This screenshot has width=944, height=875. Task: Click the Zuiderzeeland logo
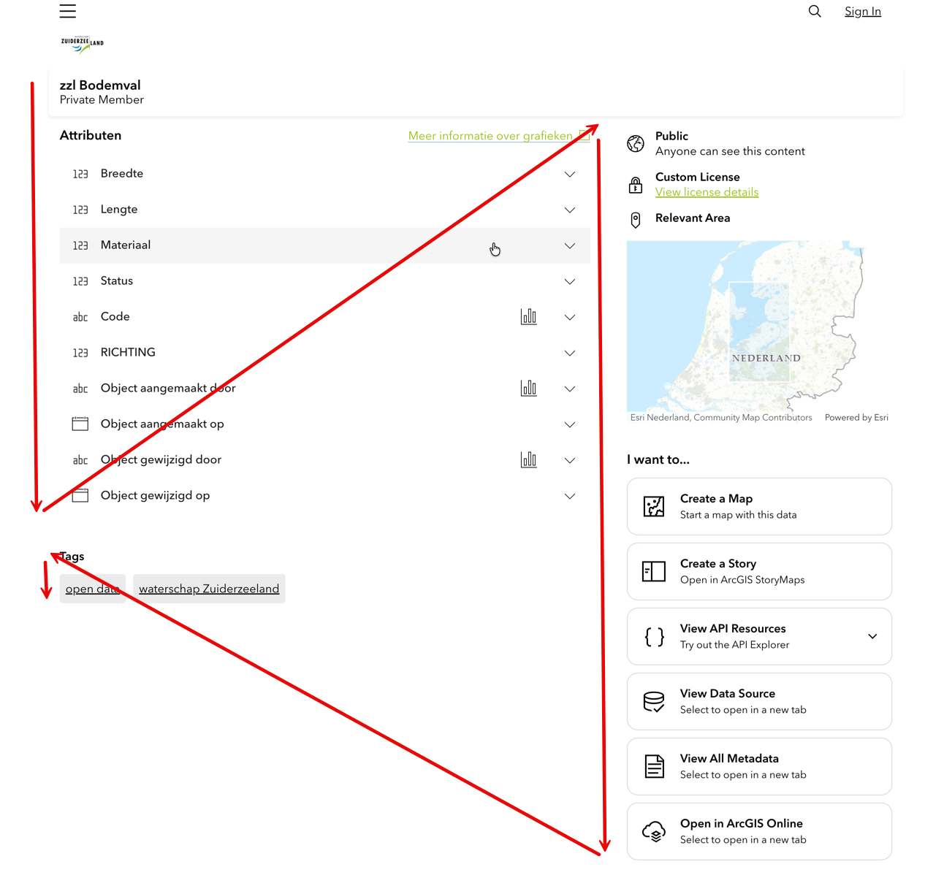82,44
